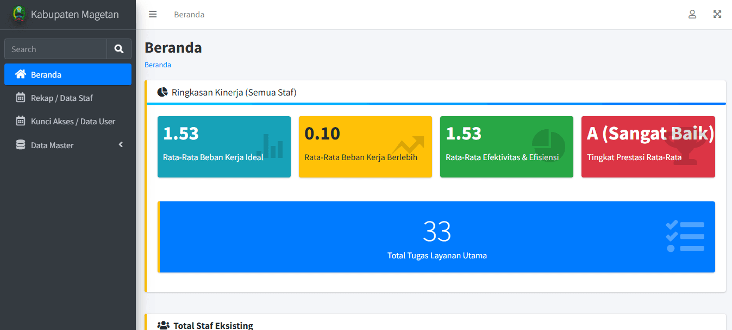Open the user profile icon
The image size is (732, 330).
pos(692,15)
